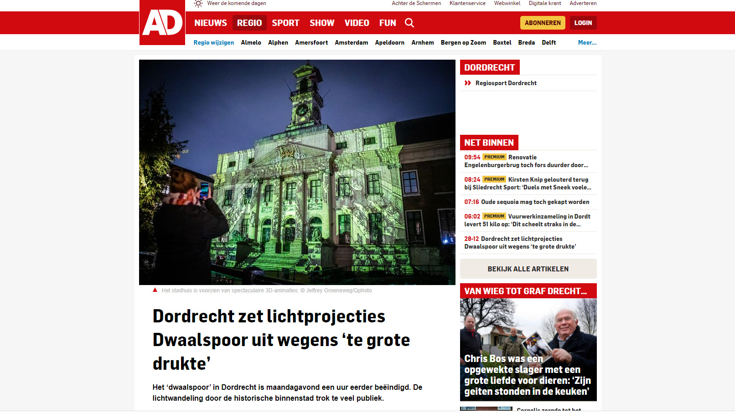Click the LOGIN button
The image size is (735, 413).
click(x=583, y=23)
